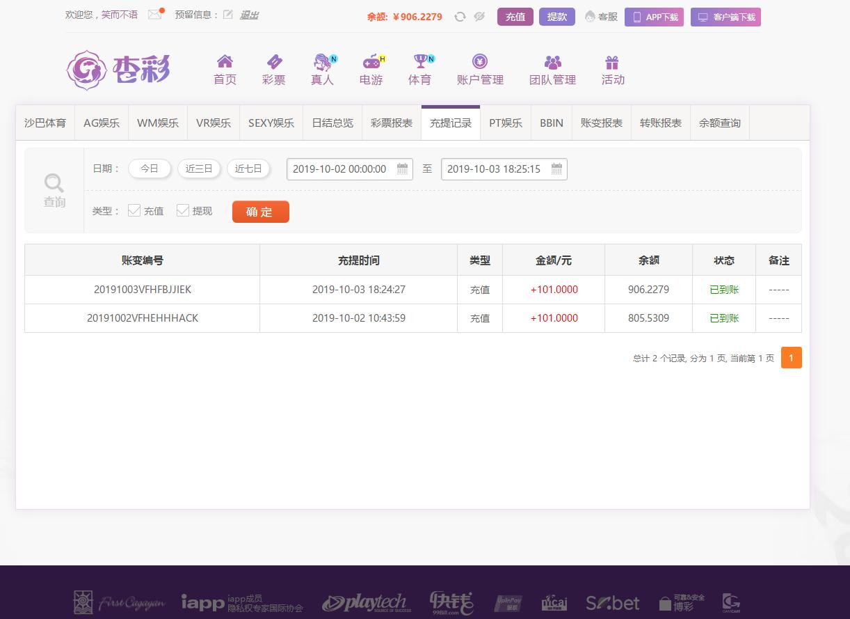Switch to 余额查询 tab
Viewport: 850px width, 619px height.
click(x=720, y=123)
